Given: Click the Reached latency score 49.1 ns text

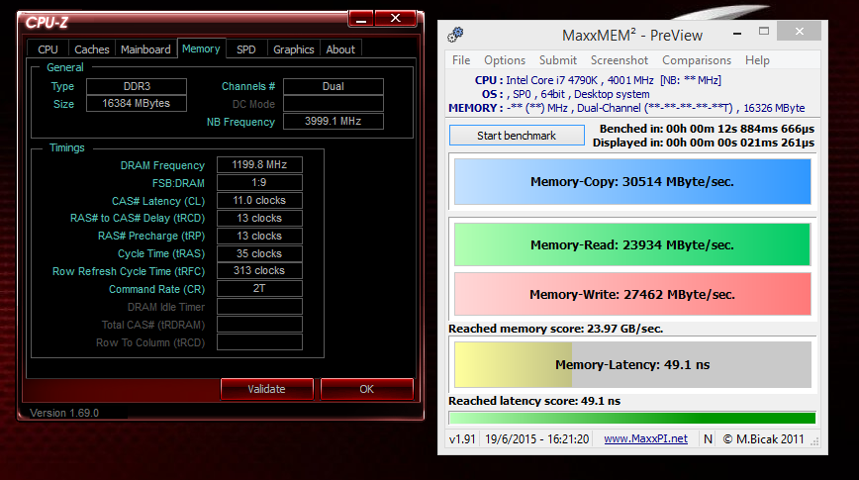Looking at the screenshot, I should point(534,401).
